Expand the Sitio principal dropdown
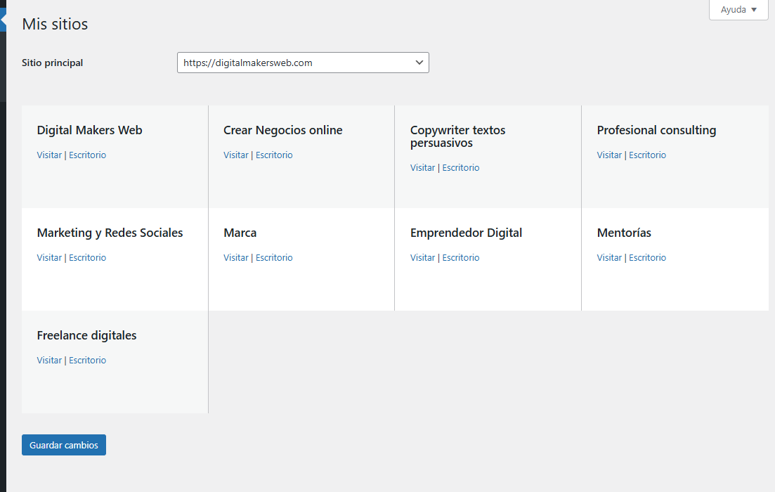The height and width of the screenshot is (492, 775). point(303,63)
